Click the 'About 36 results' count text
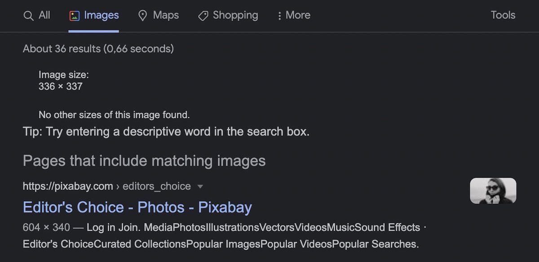The width and height of the screenshot is (539, 262). 98,49
